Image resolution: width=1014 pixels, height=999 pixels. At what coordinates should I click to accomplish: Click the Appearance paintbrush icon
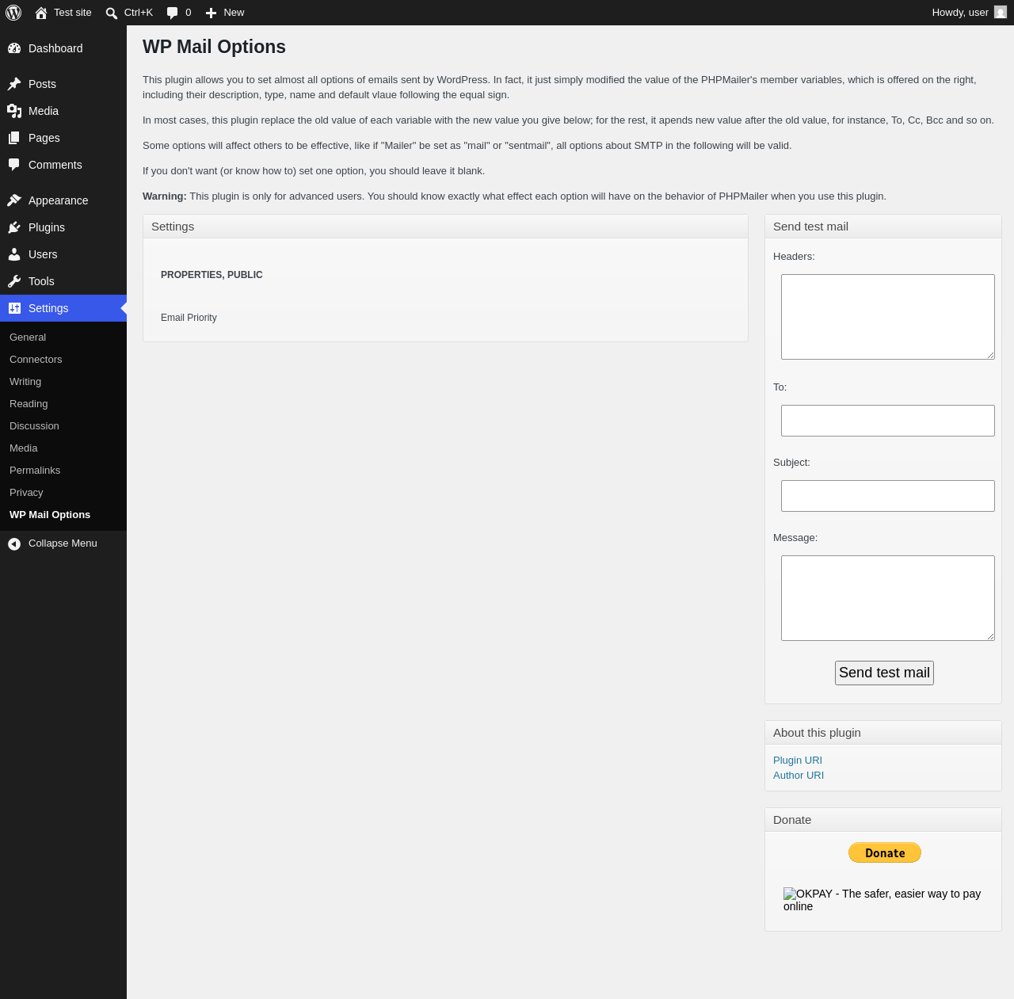point(14,200)
